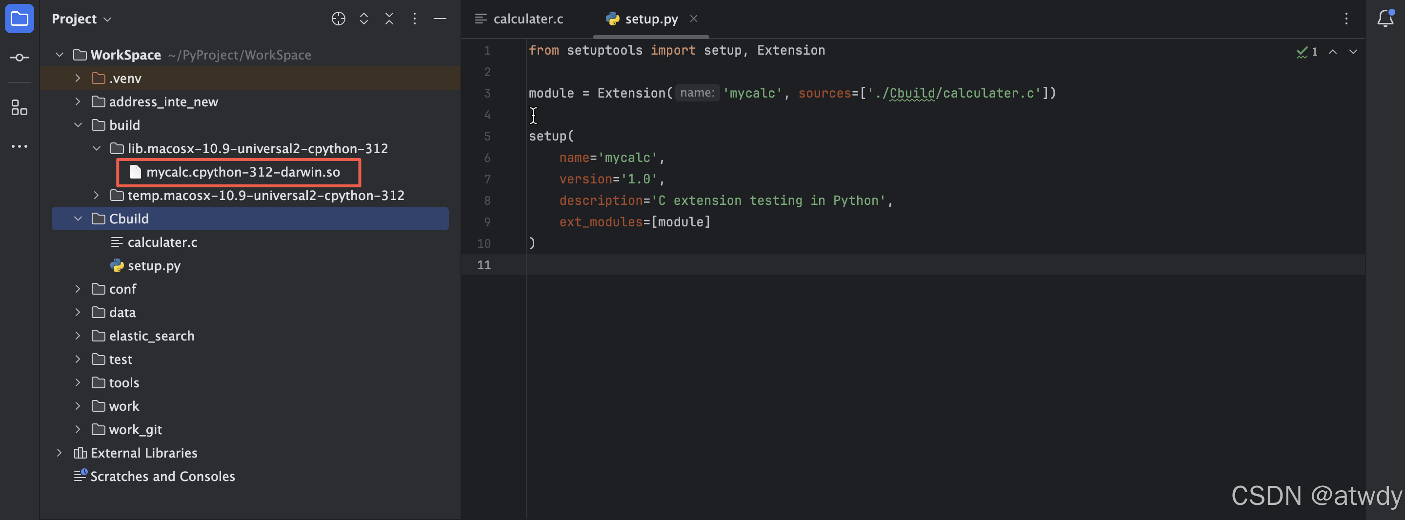
Task: Collapse the Cbuild folder
Action: [78, 219]
